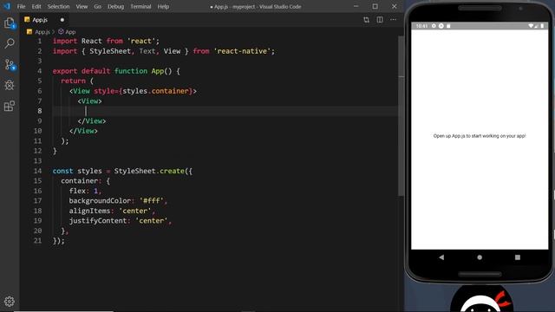The width and height of the screenshot is (555, 312).
Task: Tap the Back button on the emulator
Action: pyautogui.click(x=441, y=257)
